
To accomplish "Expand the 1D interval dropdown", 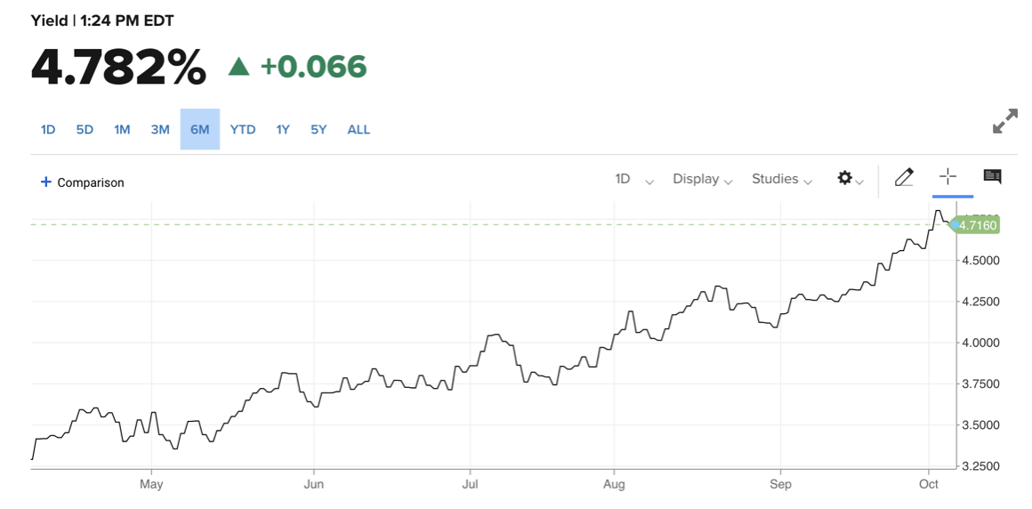I will (633, 179).
